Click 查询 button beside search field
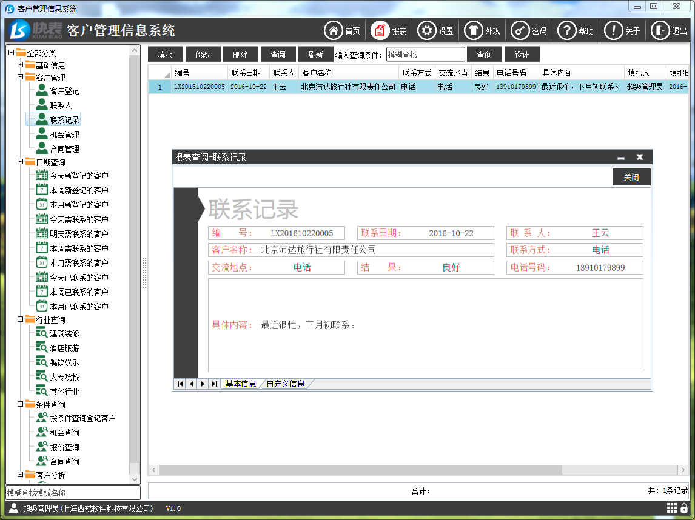The width and height of the screenshot is (695, 520). tap(484, 55)
